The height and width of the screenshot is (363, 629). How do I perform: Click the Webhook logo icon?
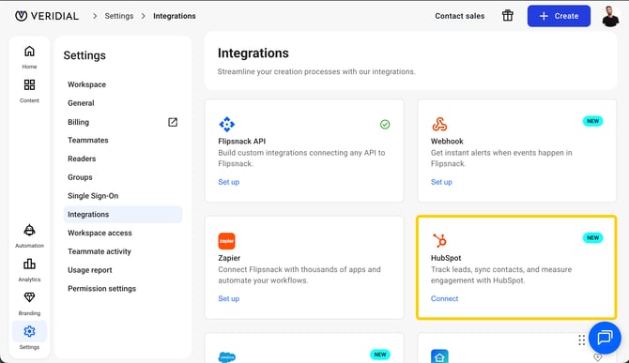point(439,124)
